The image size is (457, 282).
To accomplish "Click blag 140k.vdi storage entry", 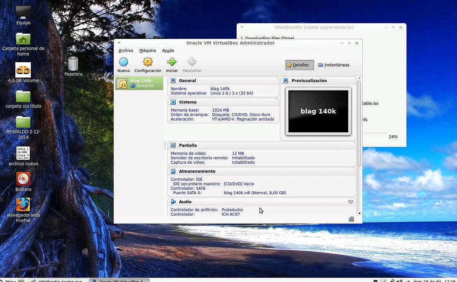I will 255,193.
